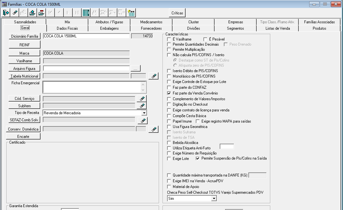Click the greyed stairs icon in toolbar
The height and width of the screenshot is (210, 343).
(x=23, y=13)
